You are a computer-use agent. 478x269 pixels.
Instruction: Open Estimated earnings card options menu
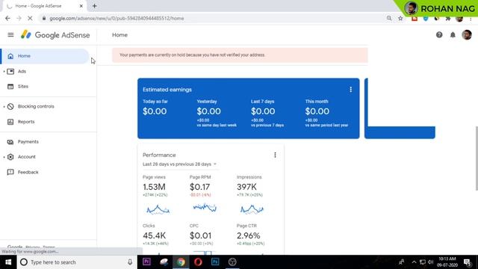(x=350, y=90)
